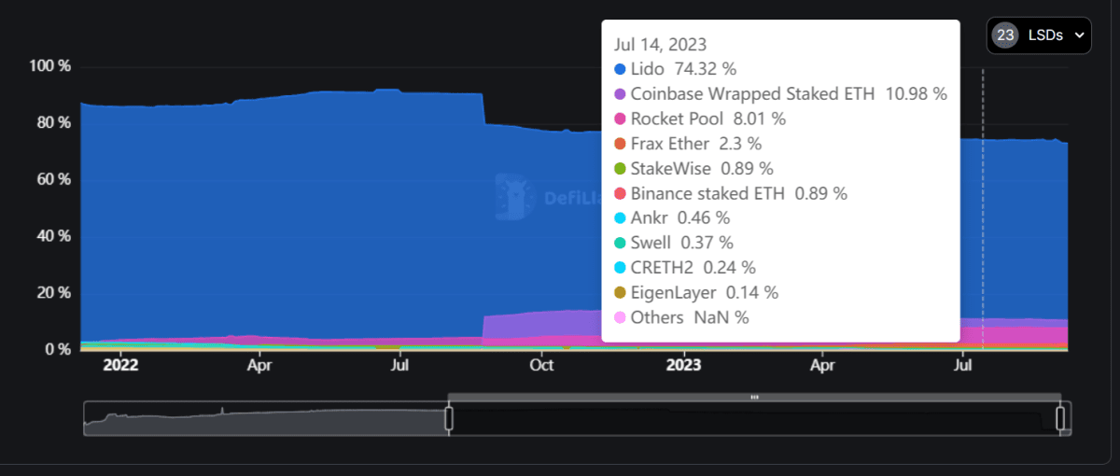Click the Swell teal legend dot
This screenshot has width=1120, height=476.
(x=620, y=243)
